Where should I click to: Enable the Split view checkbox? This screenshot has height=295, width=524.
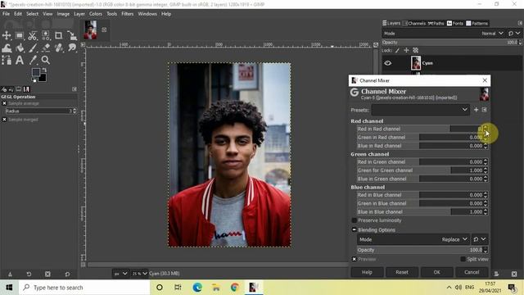(x=463, y=259)
